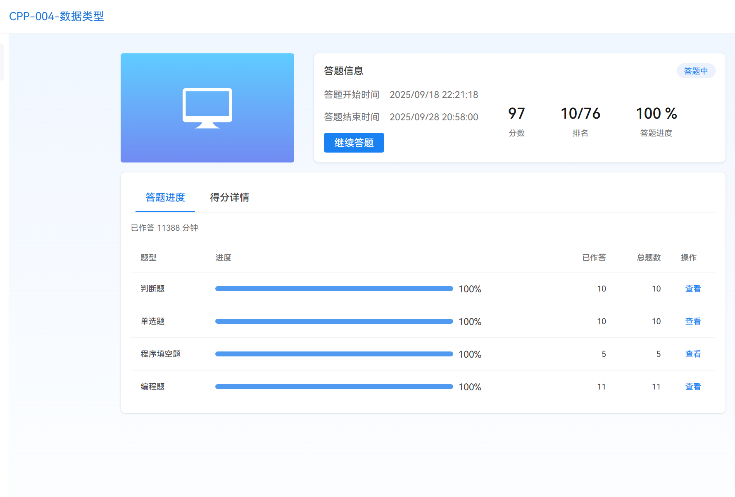Click the 100% label in the 编程题 row
735x497 pixels.
tap(470, 387)
